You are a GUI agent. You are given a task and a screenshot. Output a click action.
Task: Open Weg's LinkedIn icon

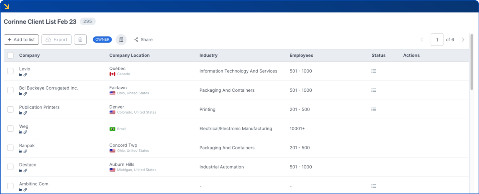pos(21,132)
